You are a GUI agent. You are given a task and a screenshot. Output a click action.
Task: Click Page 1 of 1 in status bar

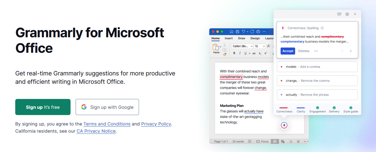coord(221,142)
